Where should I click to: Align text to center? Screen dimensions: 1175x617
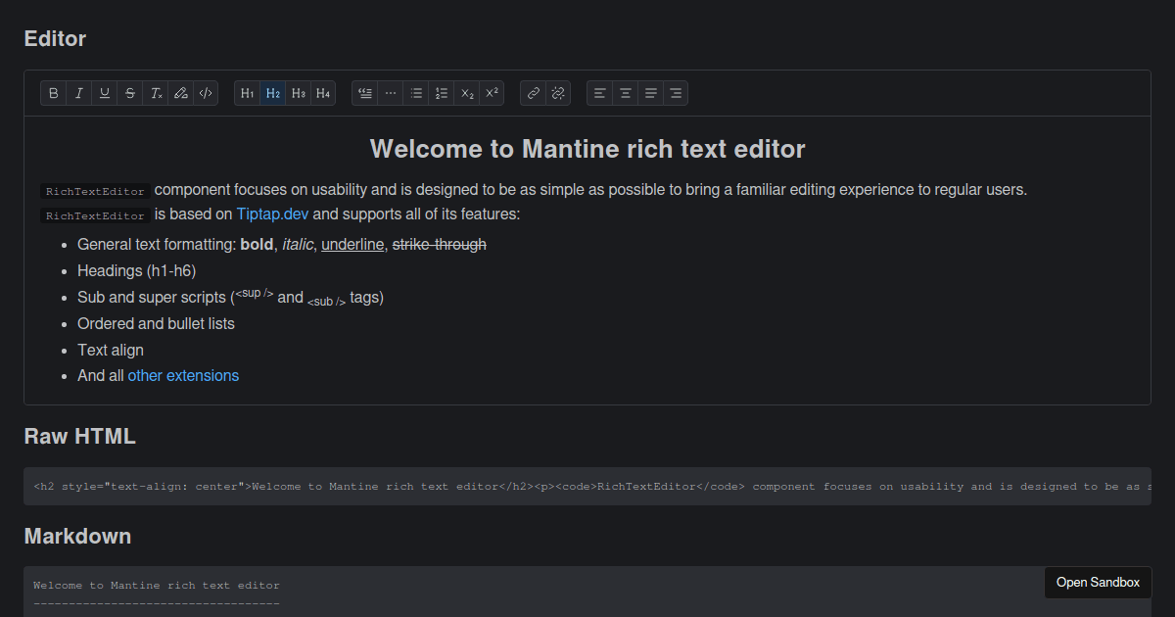[x=625, y=93]
